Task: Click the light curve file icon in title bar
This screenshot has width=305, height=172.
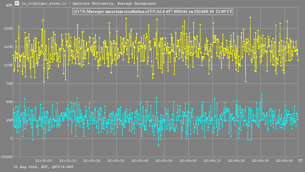Action: (x=17, y=3)
